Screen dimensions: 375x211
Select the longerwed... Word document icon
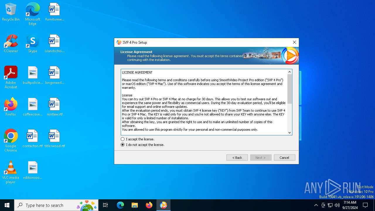pos(54,76)
